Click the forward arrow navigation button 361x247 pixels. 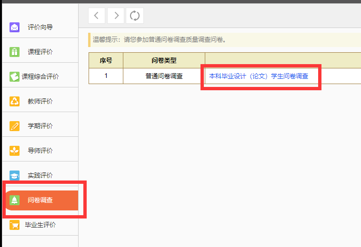pyautogui.click(x=116, y=16)
